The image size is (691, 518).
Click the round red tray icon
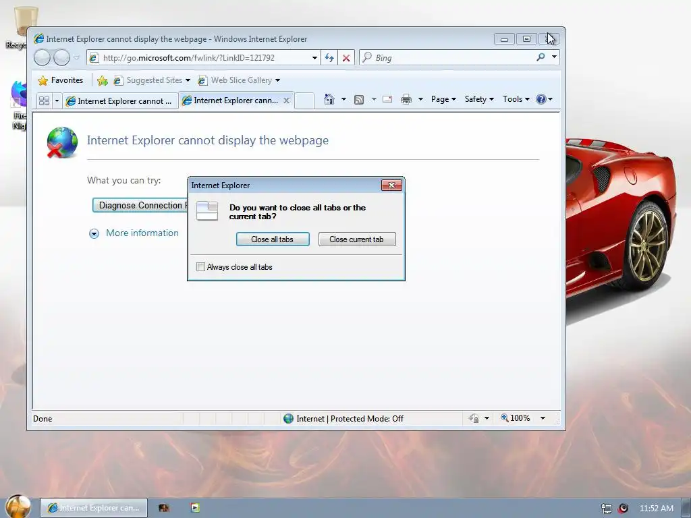click(x=623, y=509)
